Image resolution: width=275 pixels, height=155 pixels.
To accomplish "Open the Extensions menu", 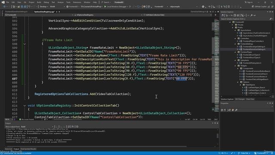I will pos(77,2).
